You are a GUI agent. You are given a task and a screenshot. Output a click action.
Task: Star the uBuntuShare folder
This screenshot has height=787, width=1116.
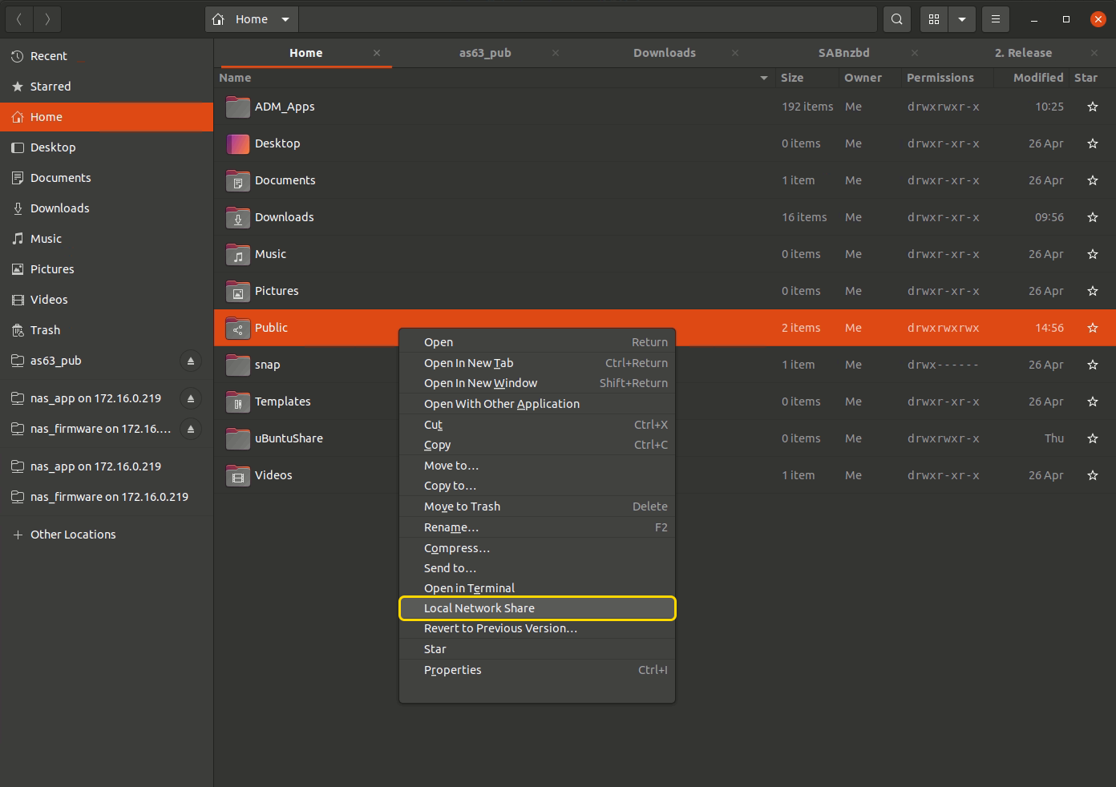tap(1092, 438)
